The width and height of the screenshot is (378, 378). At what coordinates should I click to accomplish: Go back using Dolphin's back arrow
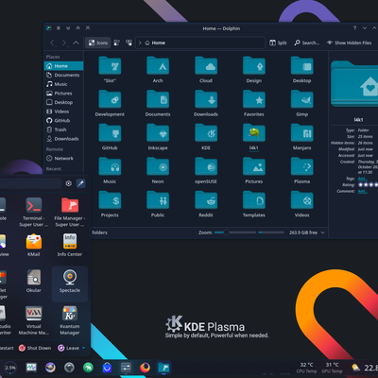click(53, 43)
